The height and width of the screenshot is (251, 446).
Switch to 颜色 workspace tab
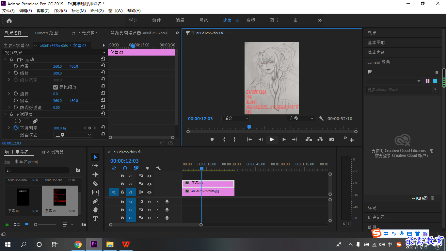tap(204, 20)
